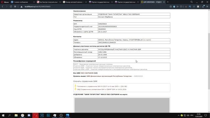Select correspondent account 30101810600000000603
210x118 pixels.
[x=108, y=27]
